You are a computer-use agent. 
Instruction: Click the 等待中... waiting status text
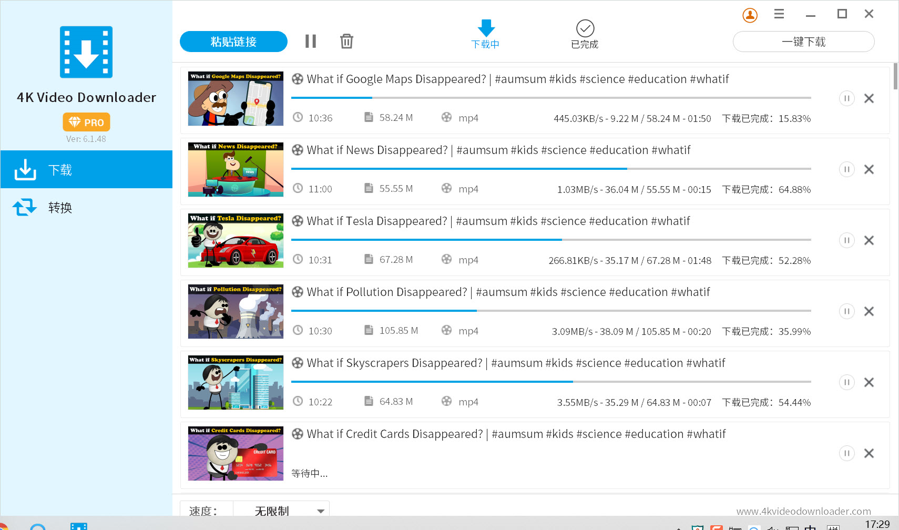point(310,473)
